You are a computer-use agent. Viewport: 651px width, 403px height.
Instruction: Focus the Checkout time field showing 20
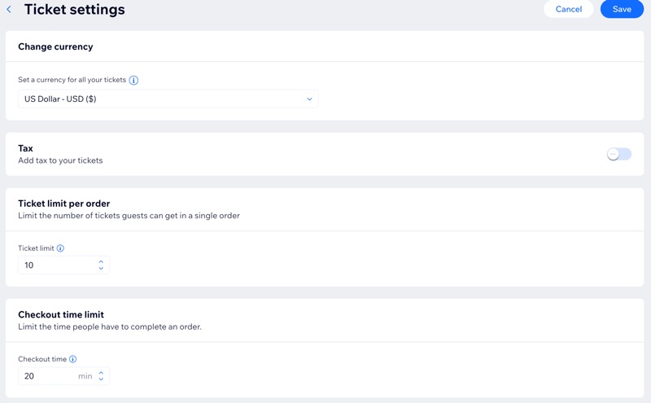click(63, 376)
